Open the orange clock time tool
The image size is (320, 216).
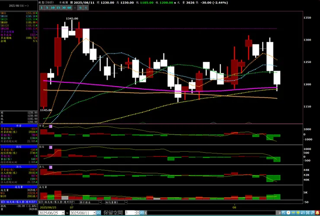(288, 213)
